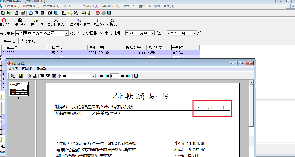
Task: Switch to the 退货单(5) tab
Action: coord(29,41)
